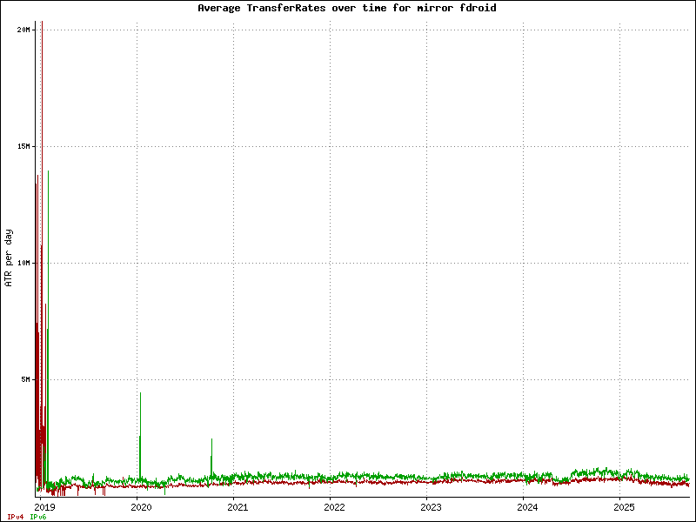Select the 15M y-axis tick label
This screenshot has width=696, height=522.
[x=23, y=146]
